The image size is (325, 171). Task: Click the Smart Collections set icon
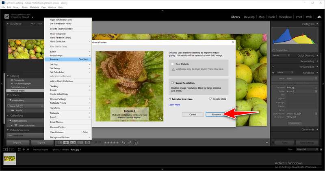tap(16, 125)
